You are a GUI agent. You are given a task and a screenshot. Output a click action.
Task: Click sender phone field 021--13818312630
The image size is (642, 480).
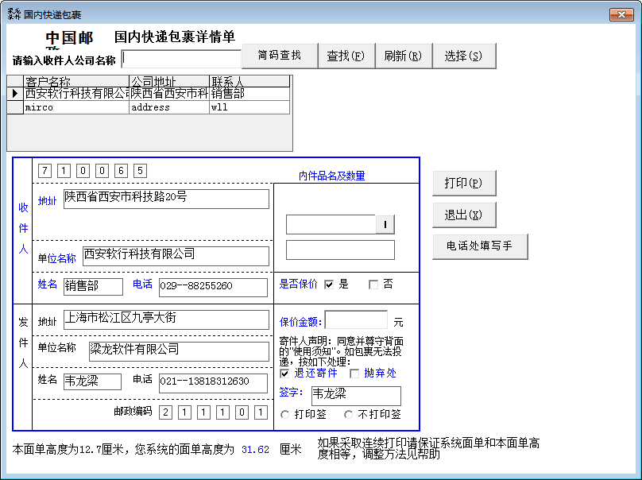pyautogui.click(x=213, y=383)
